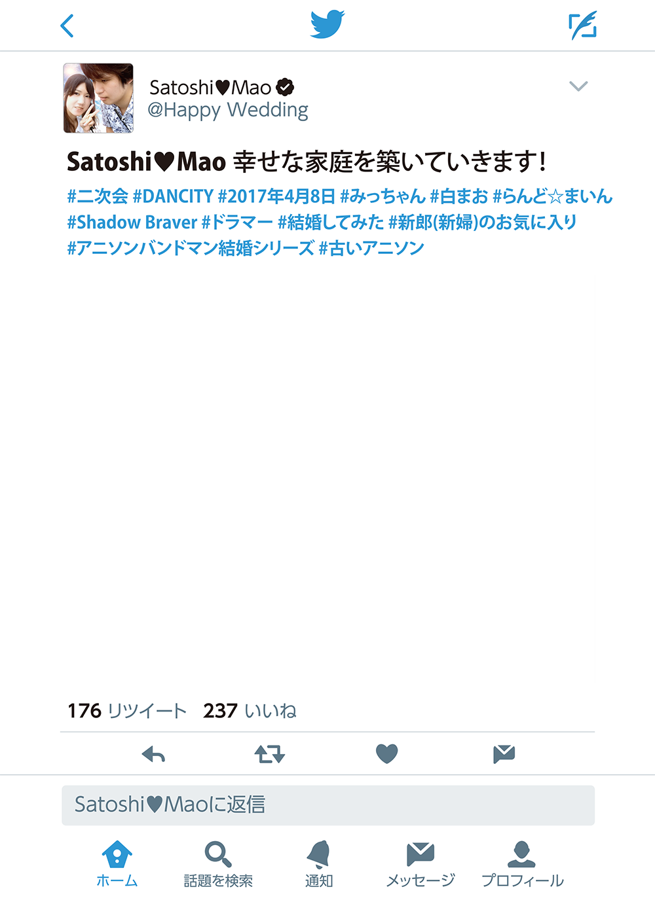
Task: Tap the Twitter bird logo
Action: tap(327, 25)
